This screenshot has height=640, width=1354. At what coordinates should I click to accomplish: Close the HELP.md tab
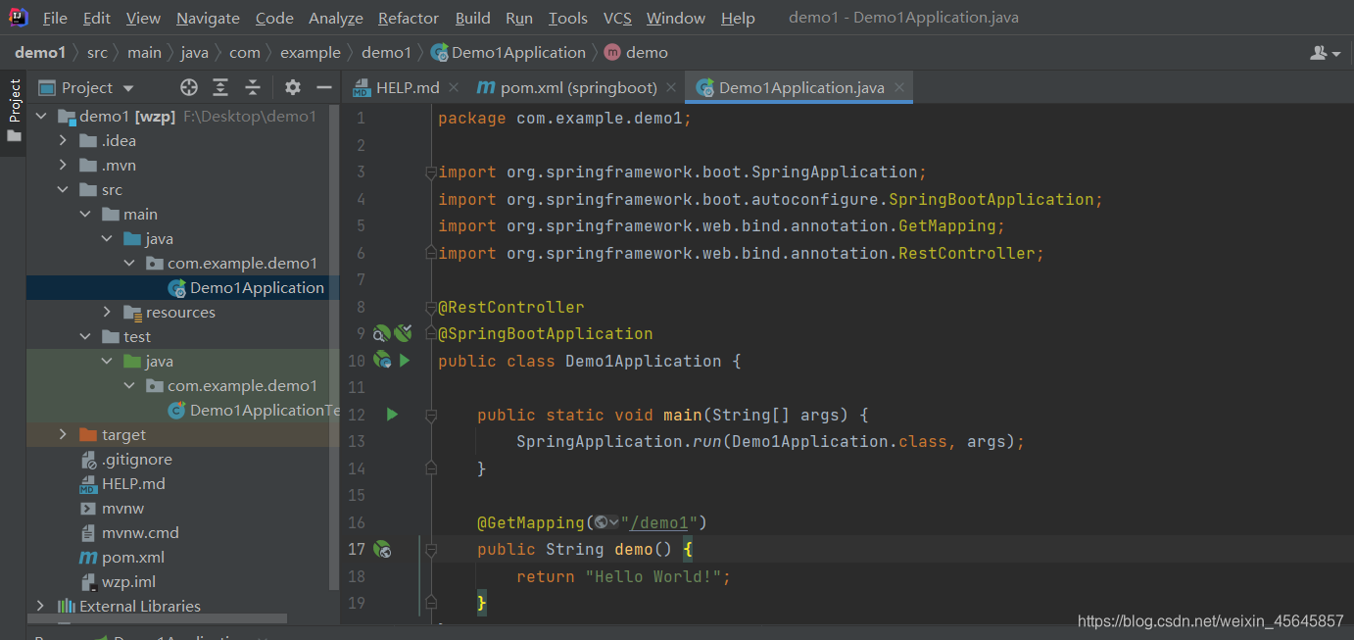[454, 87]
